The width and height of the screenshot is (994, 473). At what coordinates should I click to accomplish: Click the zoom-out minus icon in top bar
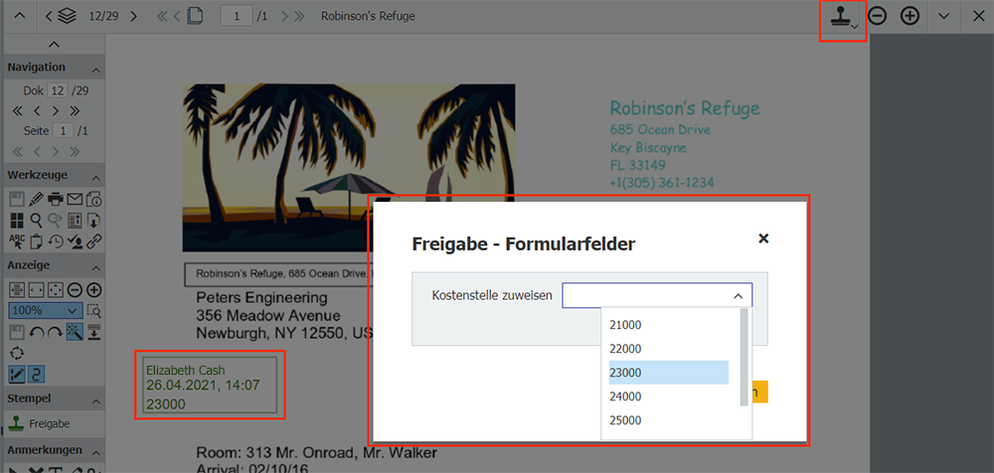click(878, 16)
